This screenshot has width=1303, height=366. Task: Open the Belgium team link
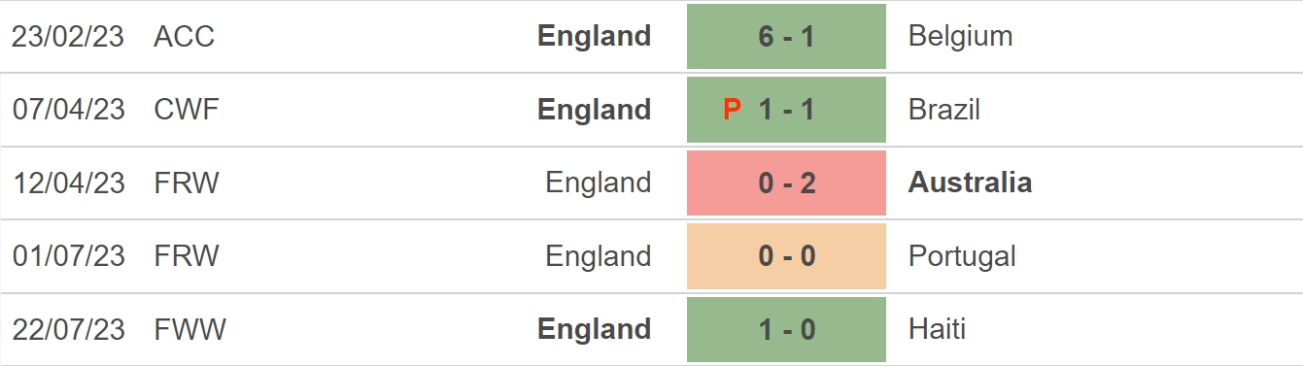960,37
